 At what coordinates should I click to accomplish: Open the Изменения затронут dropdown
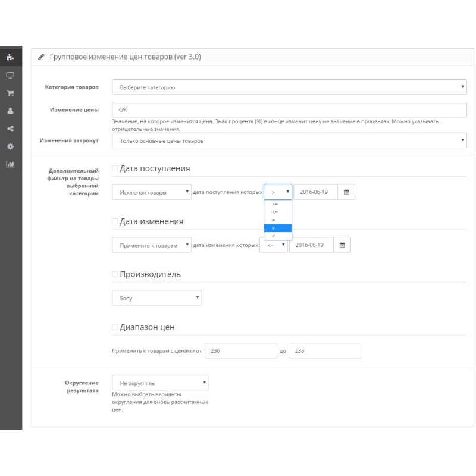point(289,140)
